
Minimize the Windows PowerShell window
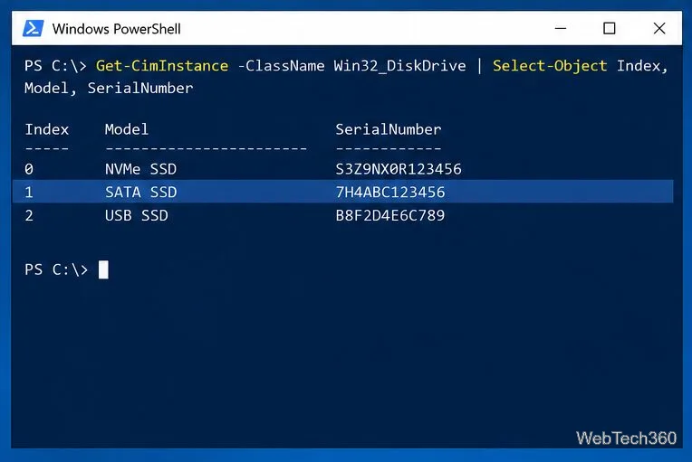point(561,29)
